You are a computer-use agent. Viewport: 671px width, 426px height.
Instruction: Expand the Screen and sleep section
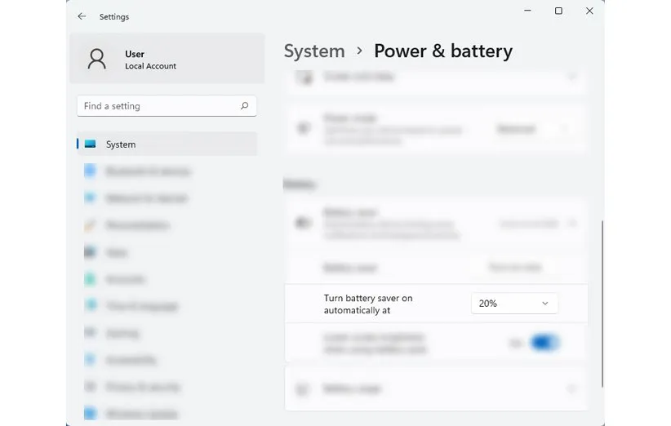(572, 77)
